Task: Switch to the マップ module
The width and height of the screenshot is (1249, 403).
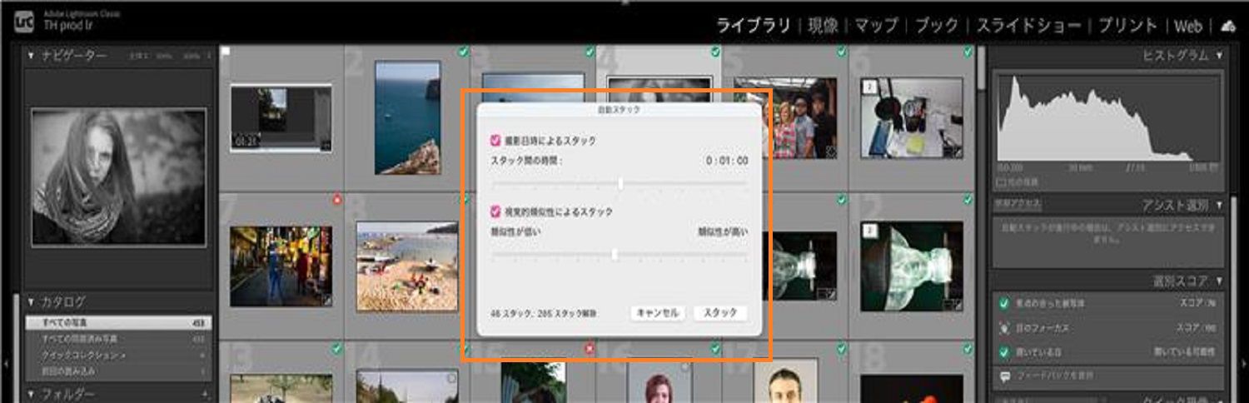Action: point(876,25)
